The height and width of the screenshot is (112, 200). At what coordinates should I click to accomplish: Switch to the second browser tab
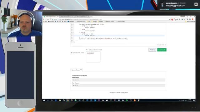tap(66, 16)
